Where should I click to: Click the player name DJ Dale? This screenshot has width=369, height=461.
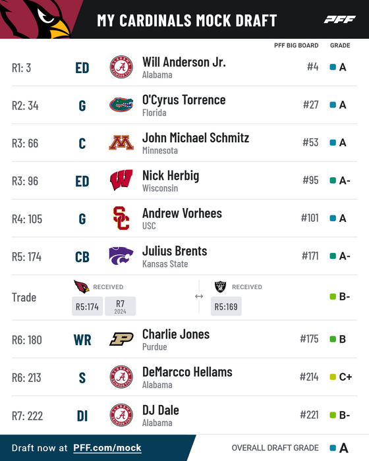[x=161, y=410]
